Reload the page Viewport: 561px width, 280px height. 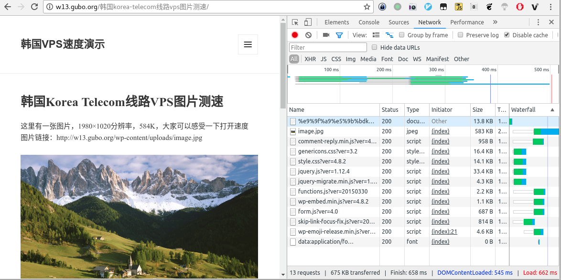pos(34,7)
